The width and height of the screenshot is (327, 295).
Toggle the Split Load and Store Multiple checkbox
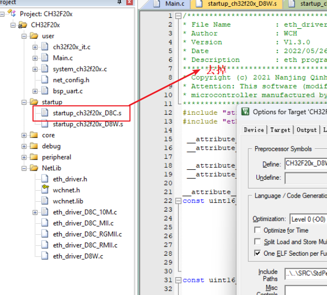click(257, 242)
